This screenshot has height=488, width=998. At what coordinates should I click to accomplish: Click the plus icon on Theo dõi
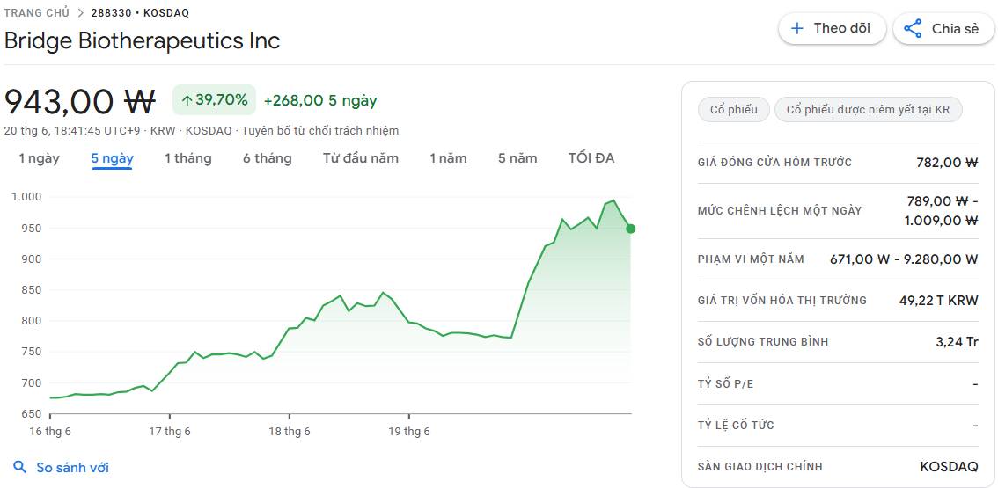[x=796, y=29]
